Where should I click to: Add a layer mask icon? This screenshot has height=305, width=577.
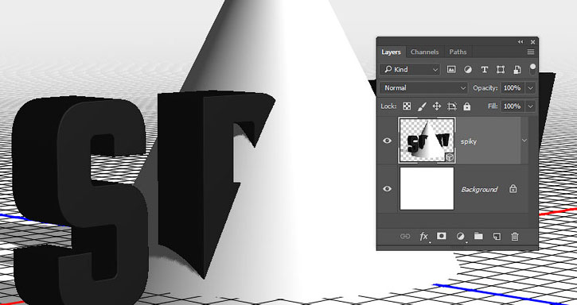[442, 236]
